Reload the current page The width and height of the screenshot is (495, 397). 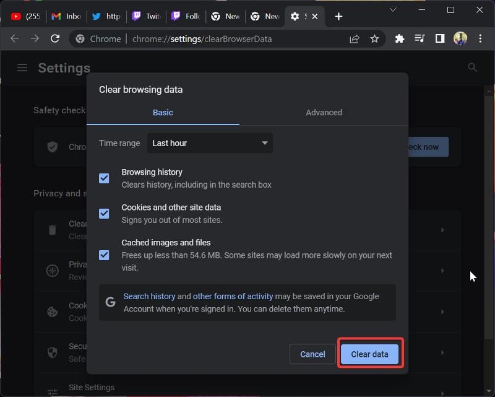click(x=55, y=38)
